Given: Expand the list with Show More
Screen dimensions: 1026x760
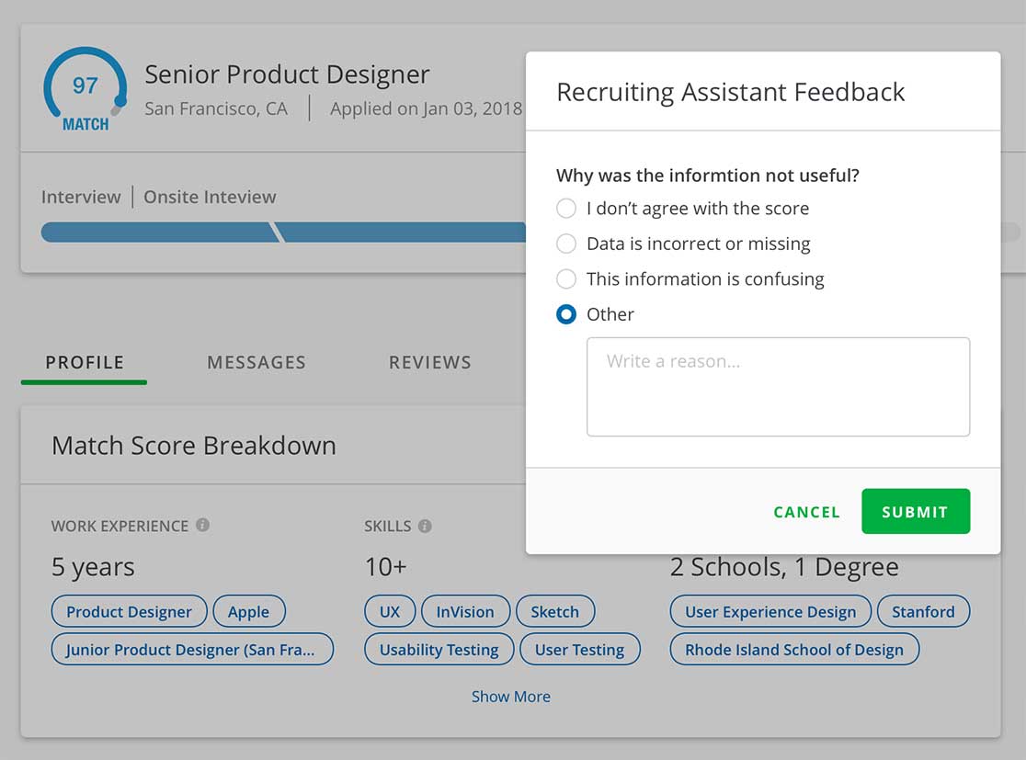Looking at the screenshot, I should tap(510, 697).
